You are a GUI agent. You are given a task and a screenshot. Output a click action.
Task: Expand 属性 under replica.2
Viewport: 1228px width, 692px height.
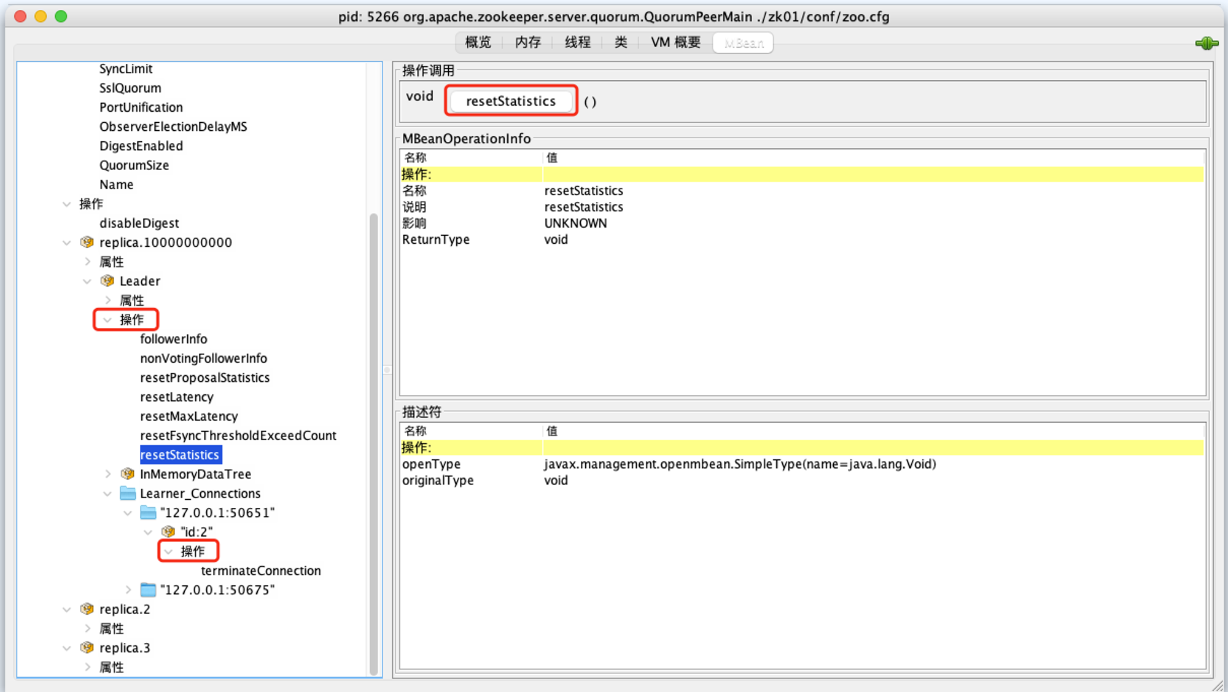coord(88,628)
